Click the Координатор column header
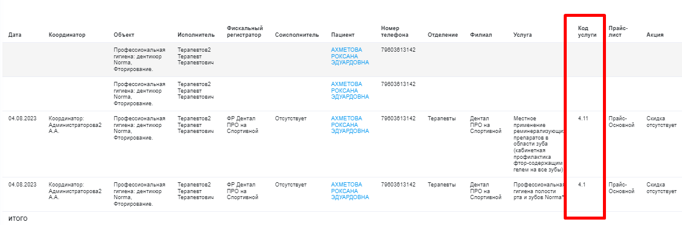 (x=67, y=35)
